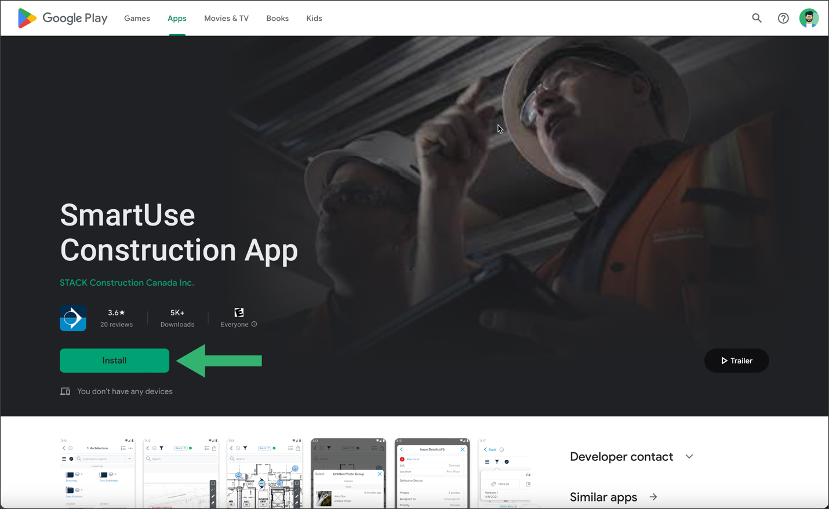The image size is (829, 509).
Task: View the 3.6 star rating reviews
Action: [x=117, y=318]
